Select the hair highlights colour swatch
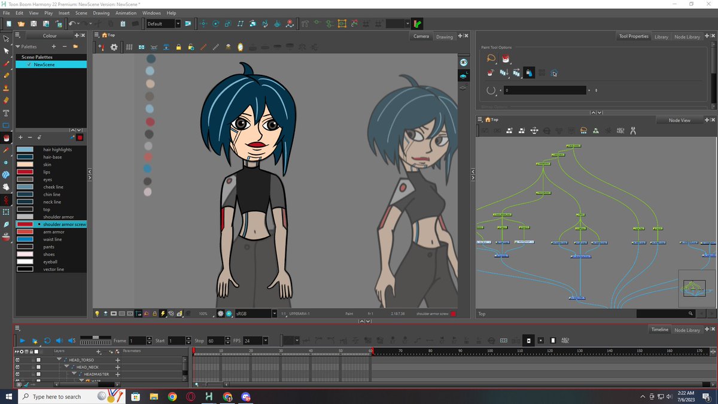 [x=25, y=149]
